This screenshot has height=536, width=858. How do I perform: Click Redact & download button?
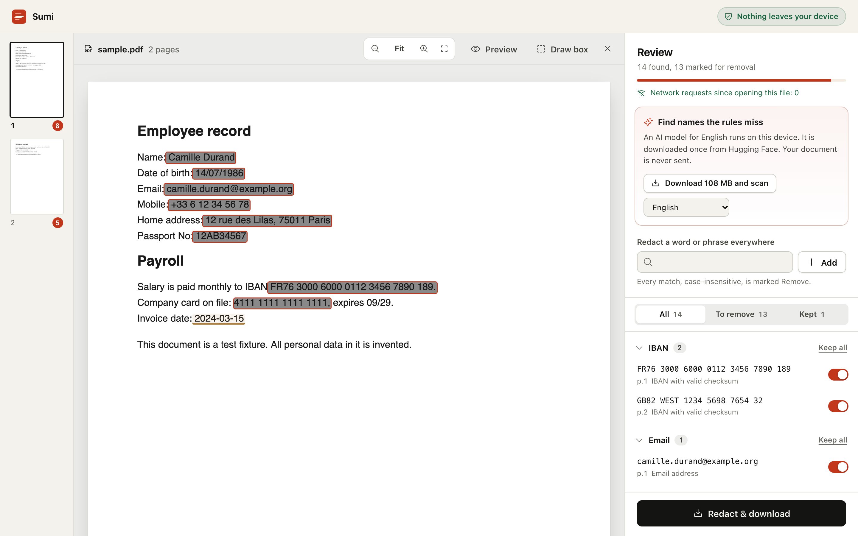pos(741,513)
